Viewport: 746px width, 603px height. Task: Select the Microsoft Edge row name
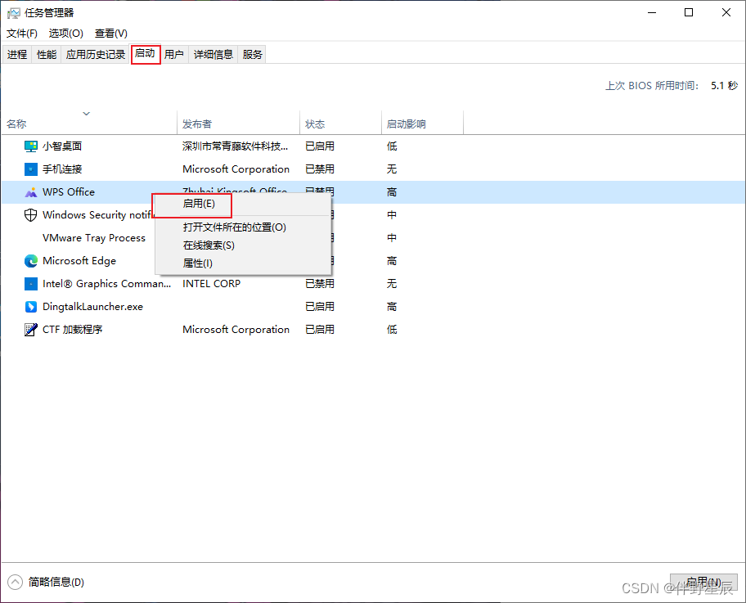point(79,261)
